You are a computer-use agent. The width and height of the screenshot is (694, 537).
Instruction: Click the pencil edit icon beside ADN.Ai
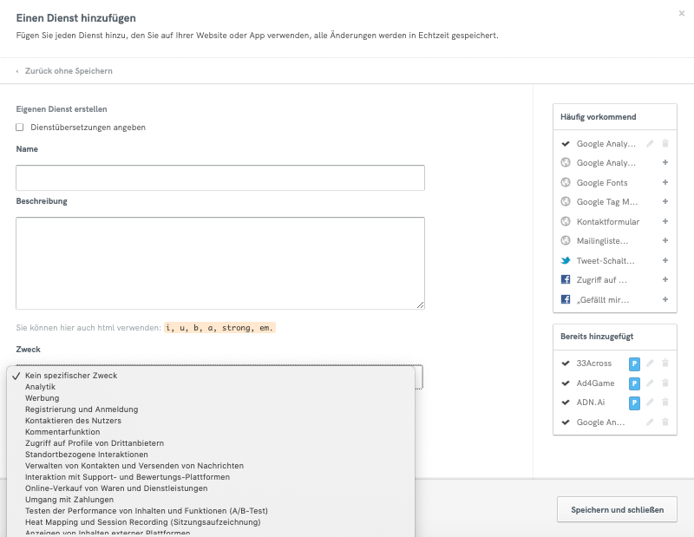(649, 403)
